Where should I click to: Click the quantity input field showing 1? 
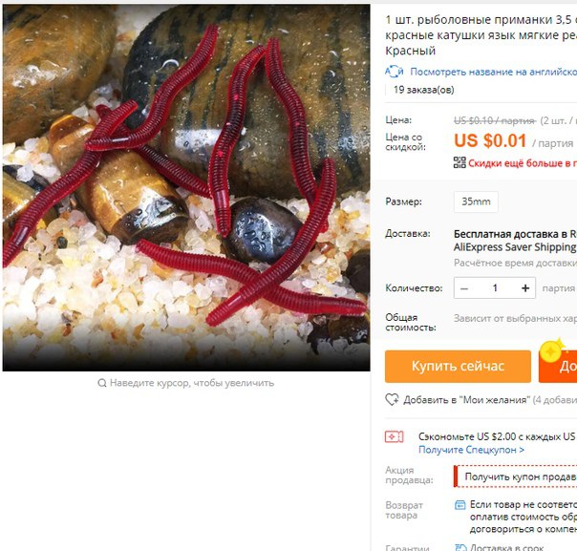(495, 288)
